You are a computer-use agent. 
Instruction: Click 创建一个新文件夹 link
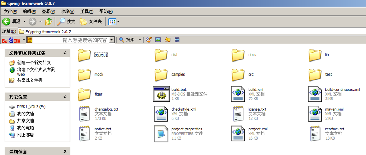coord(34,63)
